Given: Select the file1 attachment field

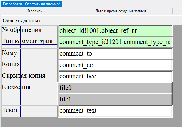Looking at the screenshot, I should (x=115, y=99).
